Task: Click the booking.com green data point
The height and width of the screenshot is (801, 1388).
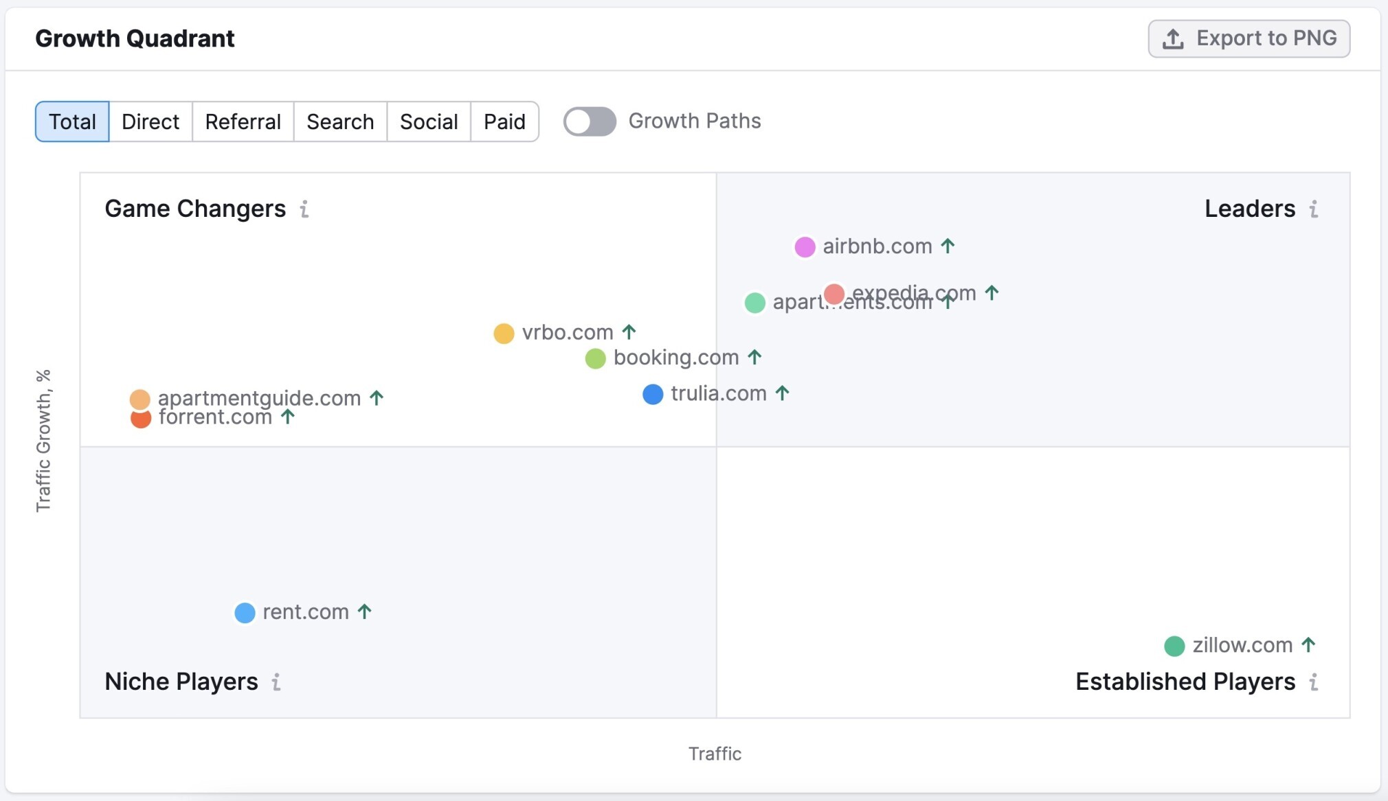Action: point(595,358)
